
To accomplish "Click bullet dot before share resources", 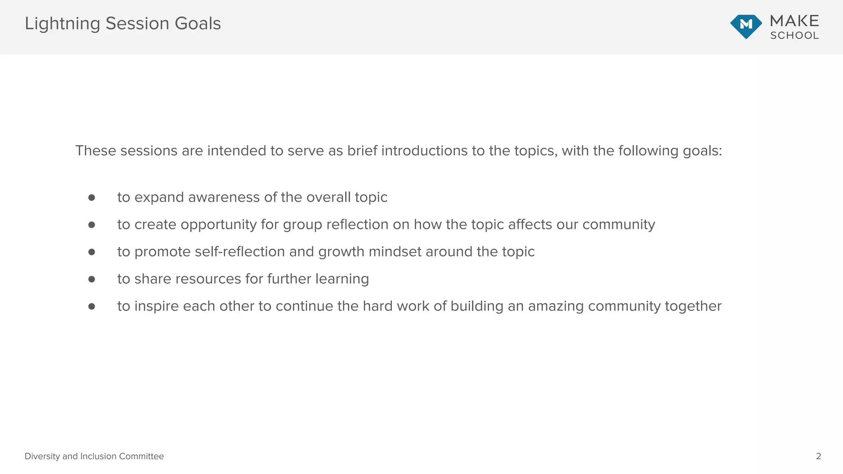I will (91, 279).
